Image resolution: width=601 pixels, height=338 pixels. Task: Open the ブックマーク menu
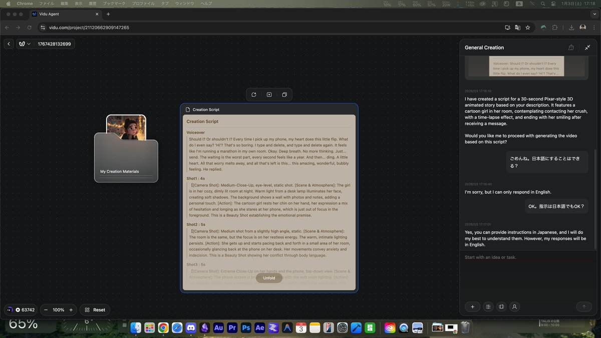click(x=115, y=4)
